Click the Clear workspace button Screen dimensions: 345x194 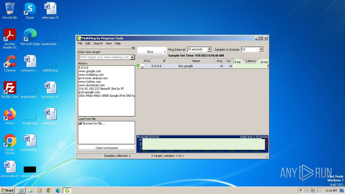(106, 148)
